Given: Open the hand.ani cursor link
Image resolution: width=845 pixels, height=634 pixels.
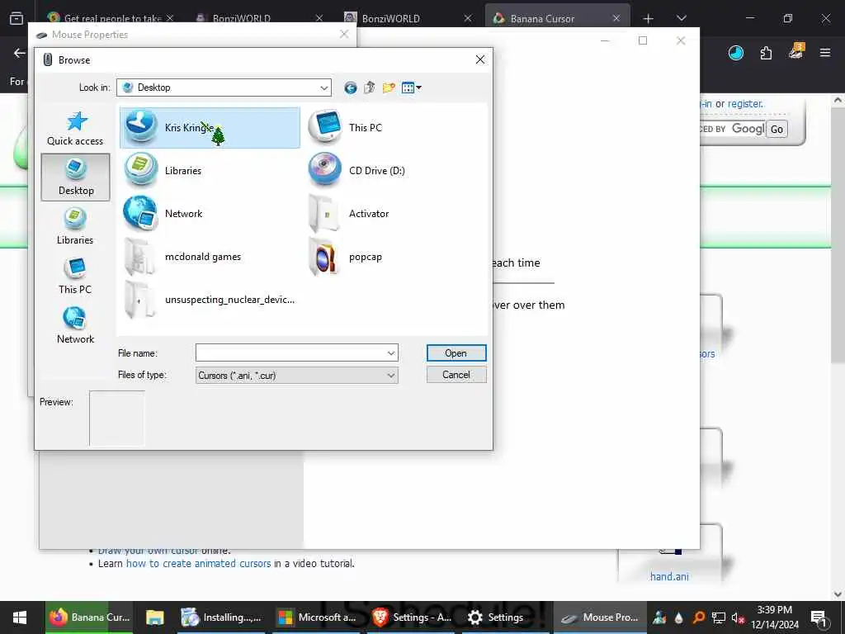Looking at the screenshot, I should tap(669, 576).
